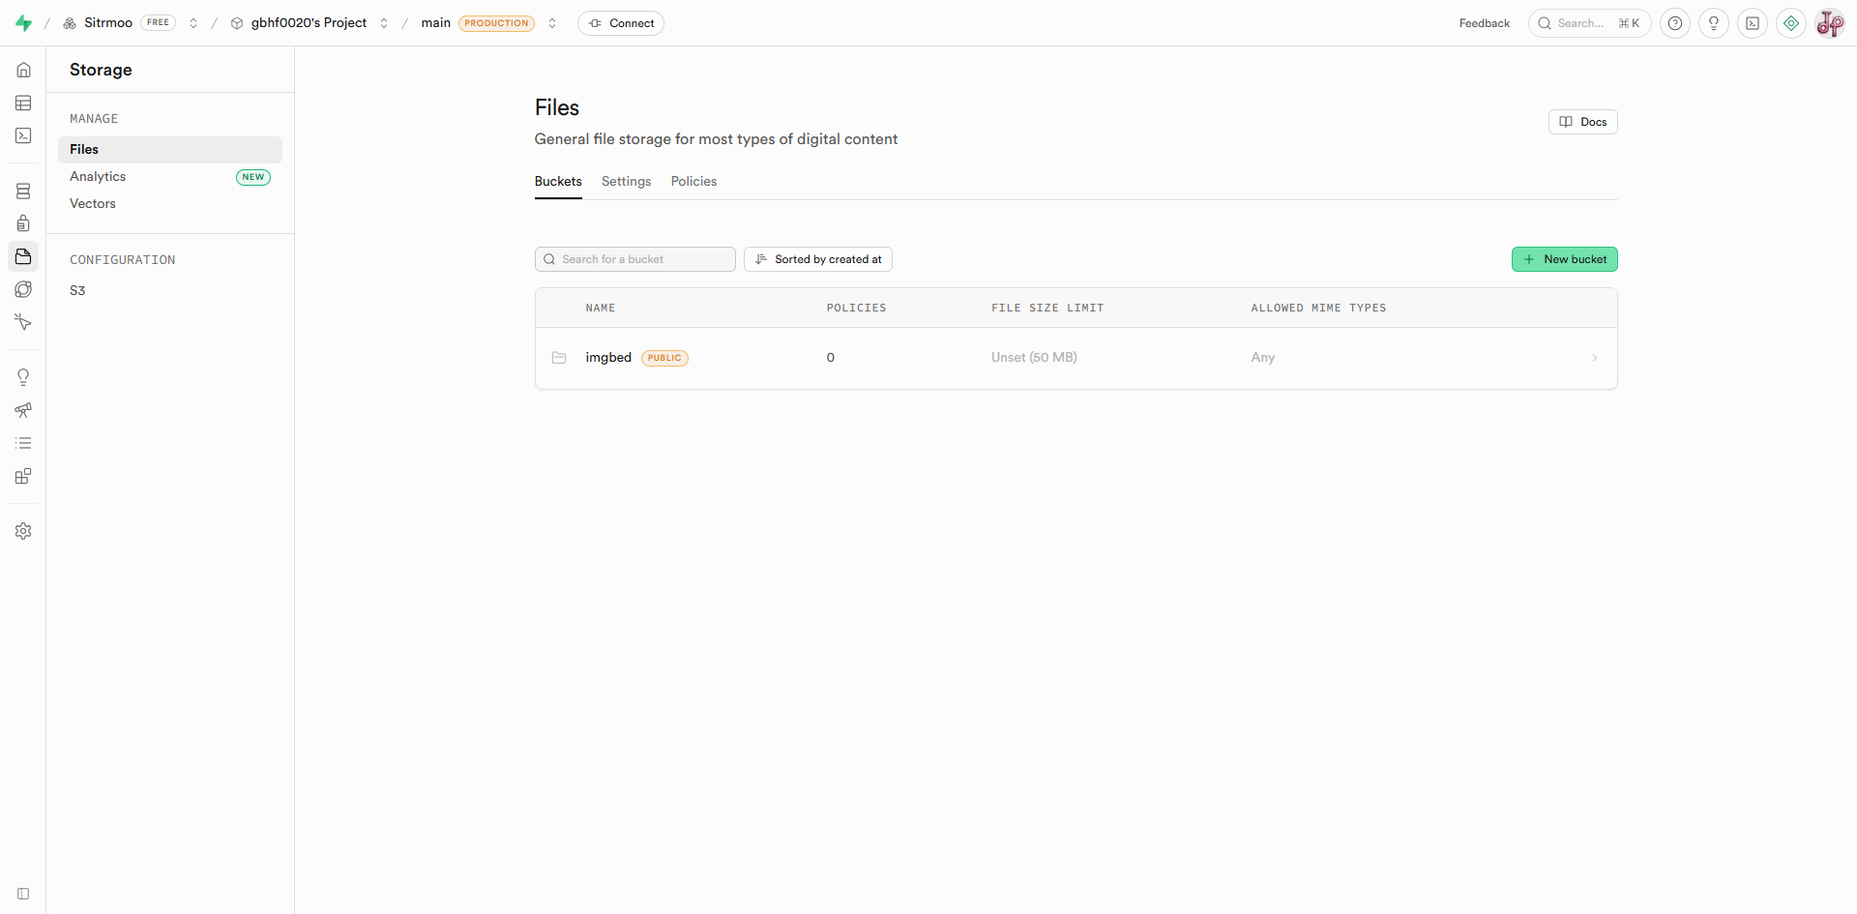The image size is (1857, 914).
Task: Click the New bucket button
Action: click(1564, 259)
